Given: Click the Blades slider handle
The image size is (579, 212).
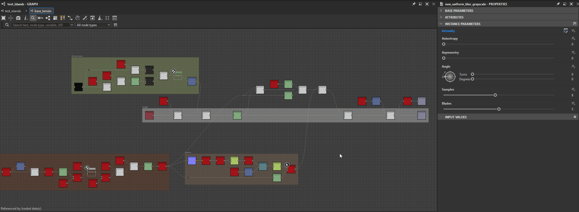Looking at the screenshot, I should (499, 109).
